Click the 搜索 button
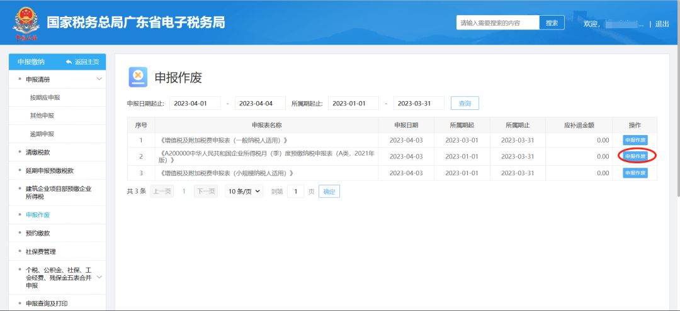This screenshot has height=311, width=680. tap(552, 23)
